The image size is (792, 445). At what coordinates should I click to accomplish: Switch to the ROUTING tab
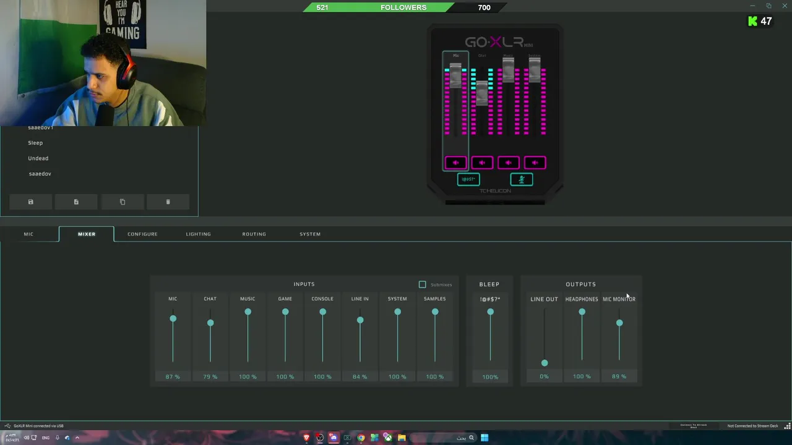254,234
